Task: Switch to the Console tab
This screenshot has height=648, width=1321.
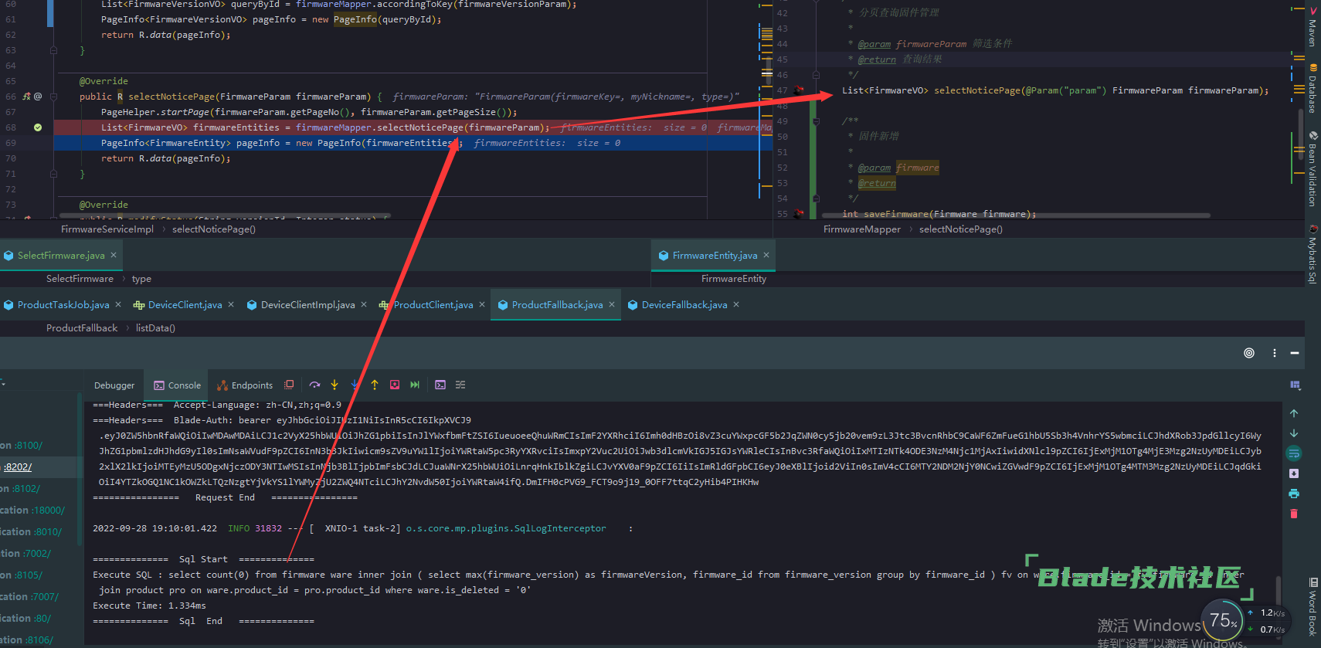Action: point(178,385)
